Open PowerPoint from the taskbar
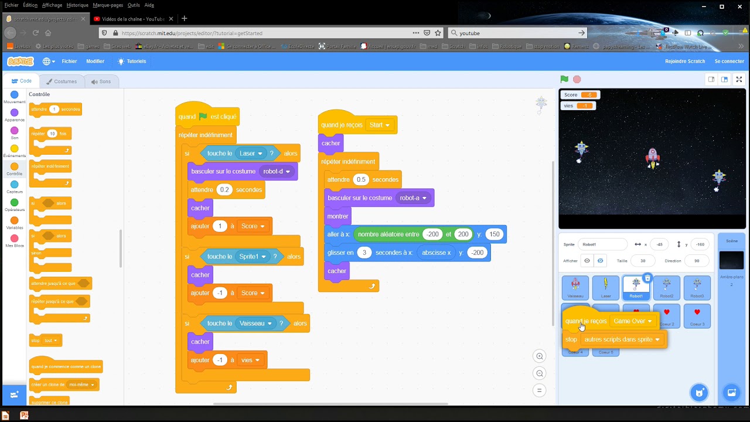Image resolution: width=750 pixels, height=422 pixels. [24, 416]
